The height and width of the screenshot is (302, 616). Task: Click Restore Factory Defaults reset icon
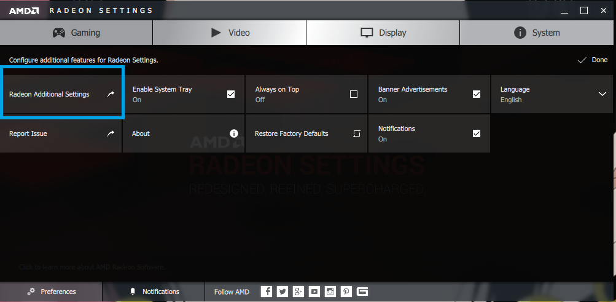357,133
